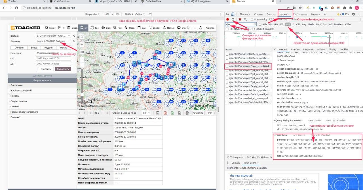The width and height of the screenshot is (363, 190).
Task: Enable Preserve log checkbox
Action: (x=252, y=19)
